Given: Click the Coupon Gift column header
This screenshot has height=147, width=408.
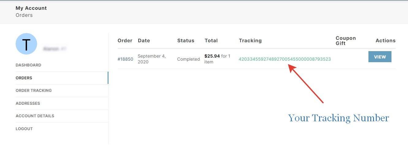Looking at the screenshot, I should (x=346, y=41).
